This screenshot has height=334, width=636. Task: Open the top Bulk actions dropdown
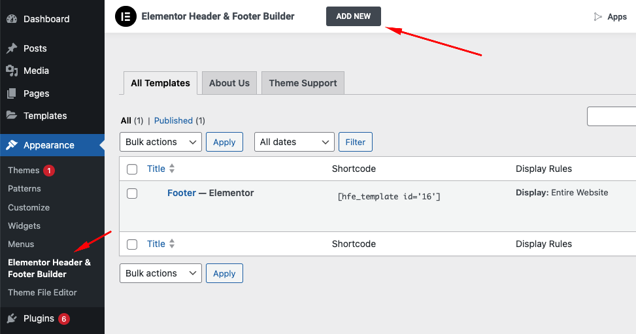click(161, 142)
